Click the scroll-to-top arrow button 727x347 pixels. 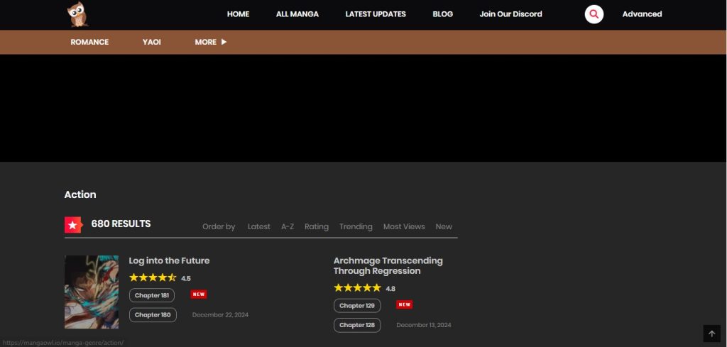[x=711, y=334]
